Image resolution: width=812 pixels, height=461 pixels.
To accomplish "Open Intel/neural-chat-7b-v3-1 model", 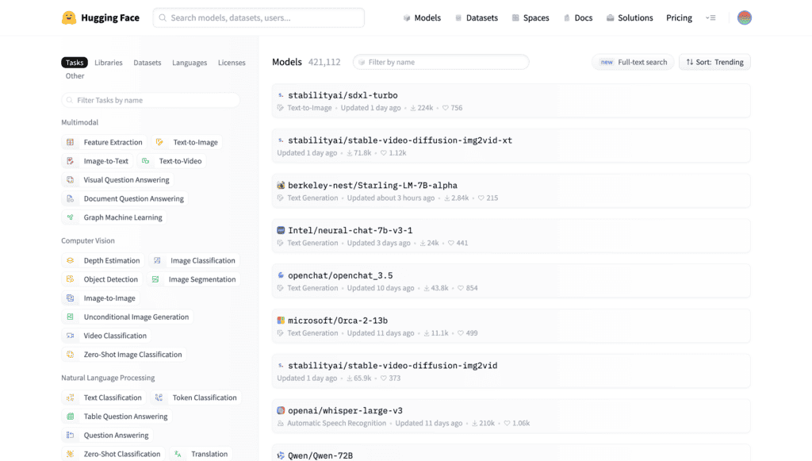I will click(x=511, y=236).
